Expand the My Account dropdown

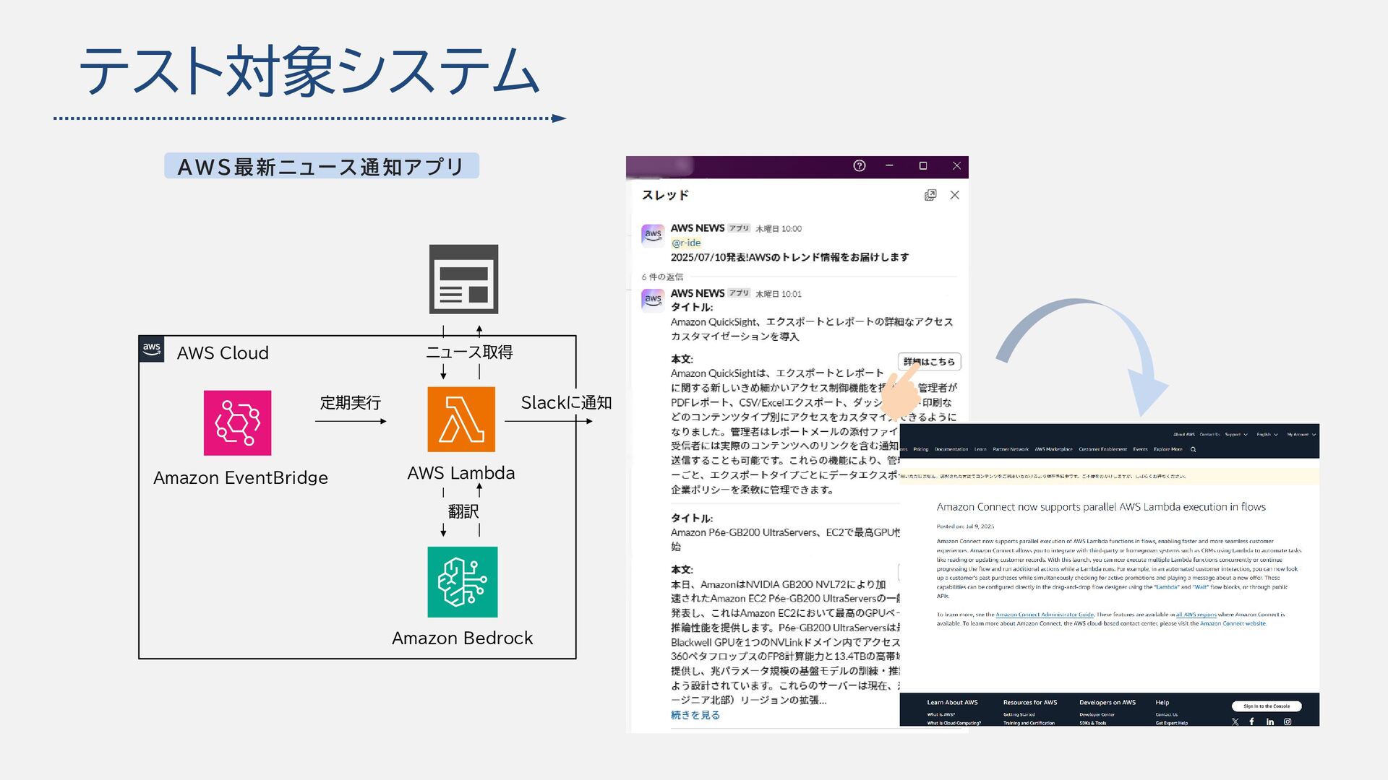point(1301,435)
